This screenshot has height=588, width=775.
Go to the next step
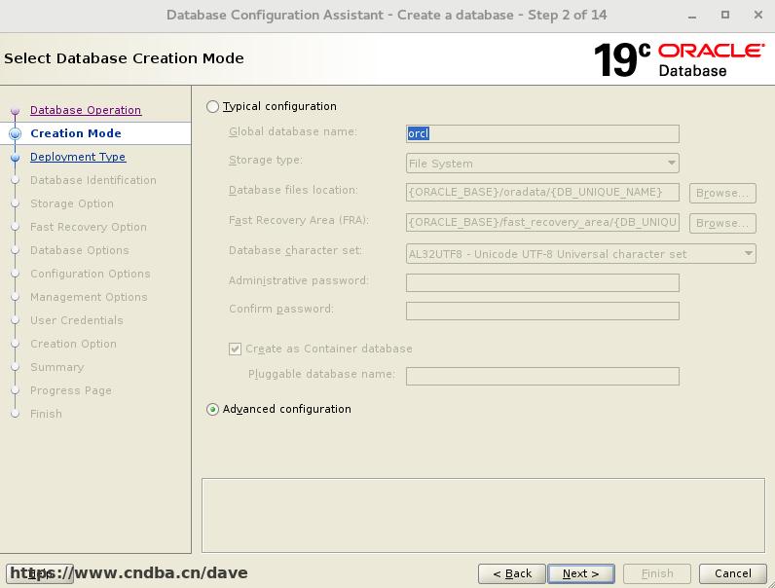580,573
